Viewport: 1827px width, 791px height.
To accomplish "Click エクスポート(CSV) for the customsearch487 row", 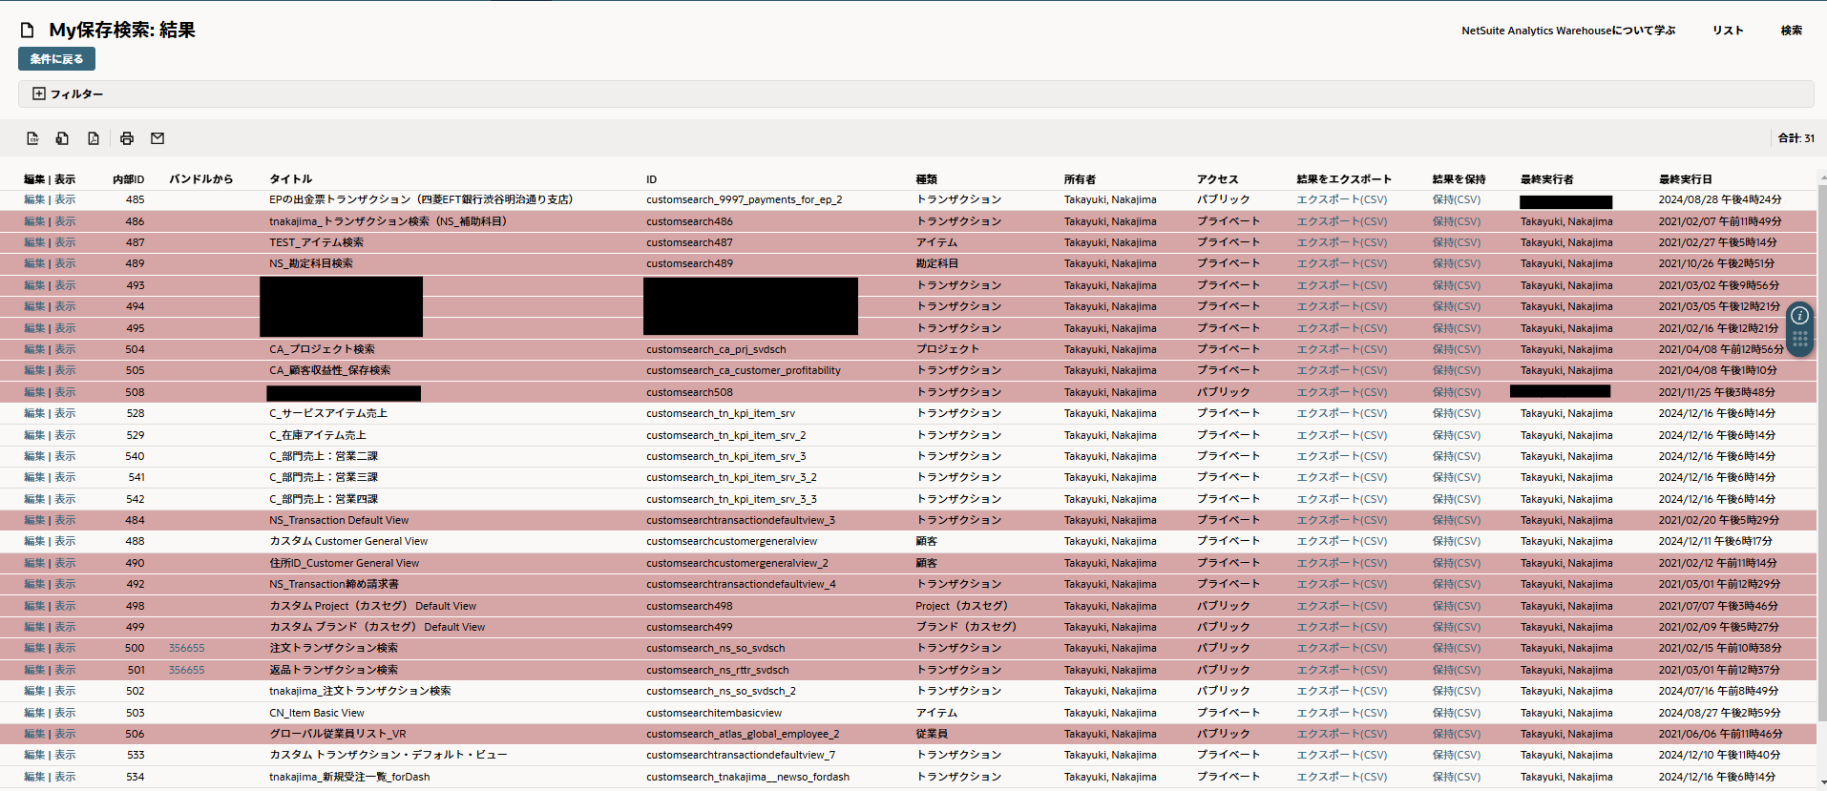I will point(1341,242).
